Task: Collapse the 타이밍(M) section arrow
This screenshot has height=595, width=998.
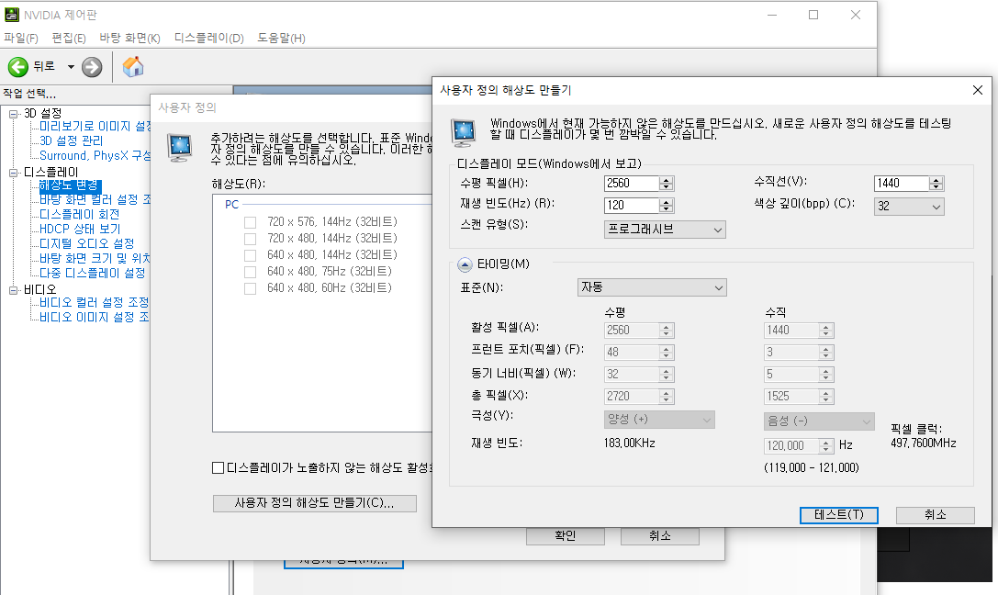Action: coord(465,264)
